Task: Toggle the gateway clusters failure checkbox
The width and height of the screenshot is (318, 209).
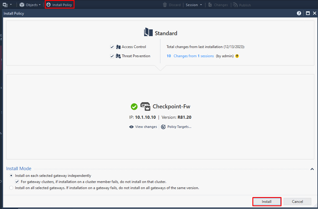Action: point(17,182)
